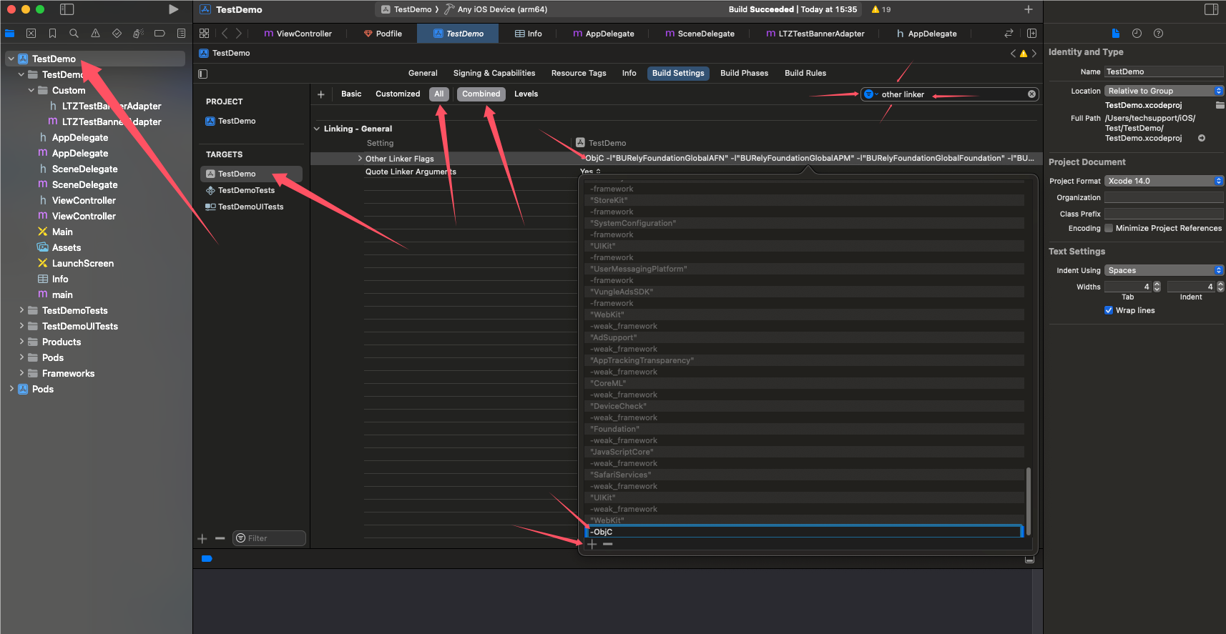1226x634 pixels.
Task: Hide the project and targets list
Action: tap(202, 73)
